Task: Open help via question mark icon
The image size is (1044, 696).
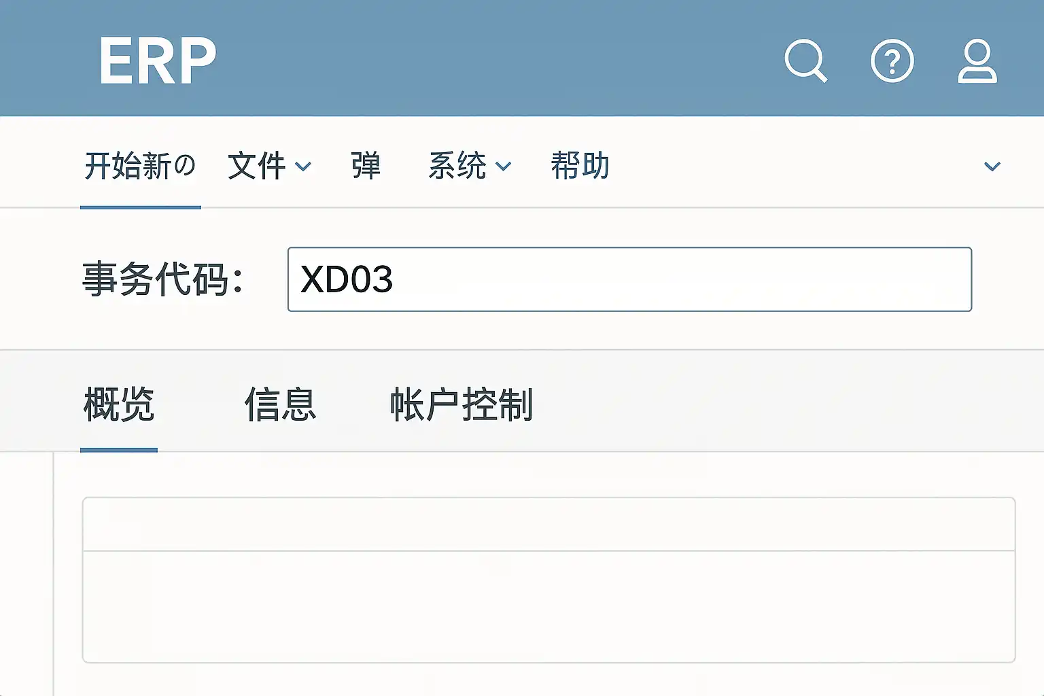Action: [892, 61]
